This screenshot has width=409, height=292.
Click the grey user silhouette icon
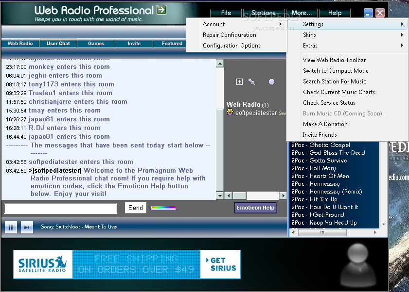pos(357,266)
